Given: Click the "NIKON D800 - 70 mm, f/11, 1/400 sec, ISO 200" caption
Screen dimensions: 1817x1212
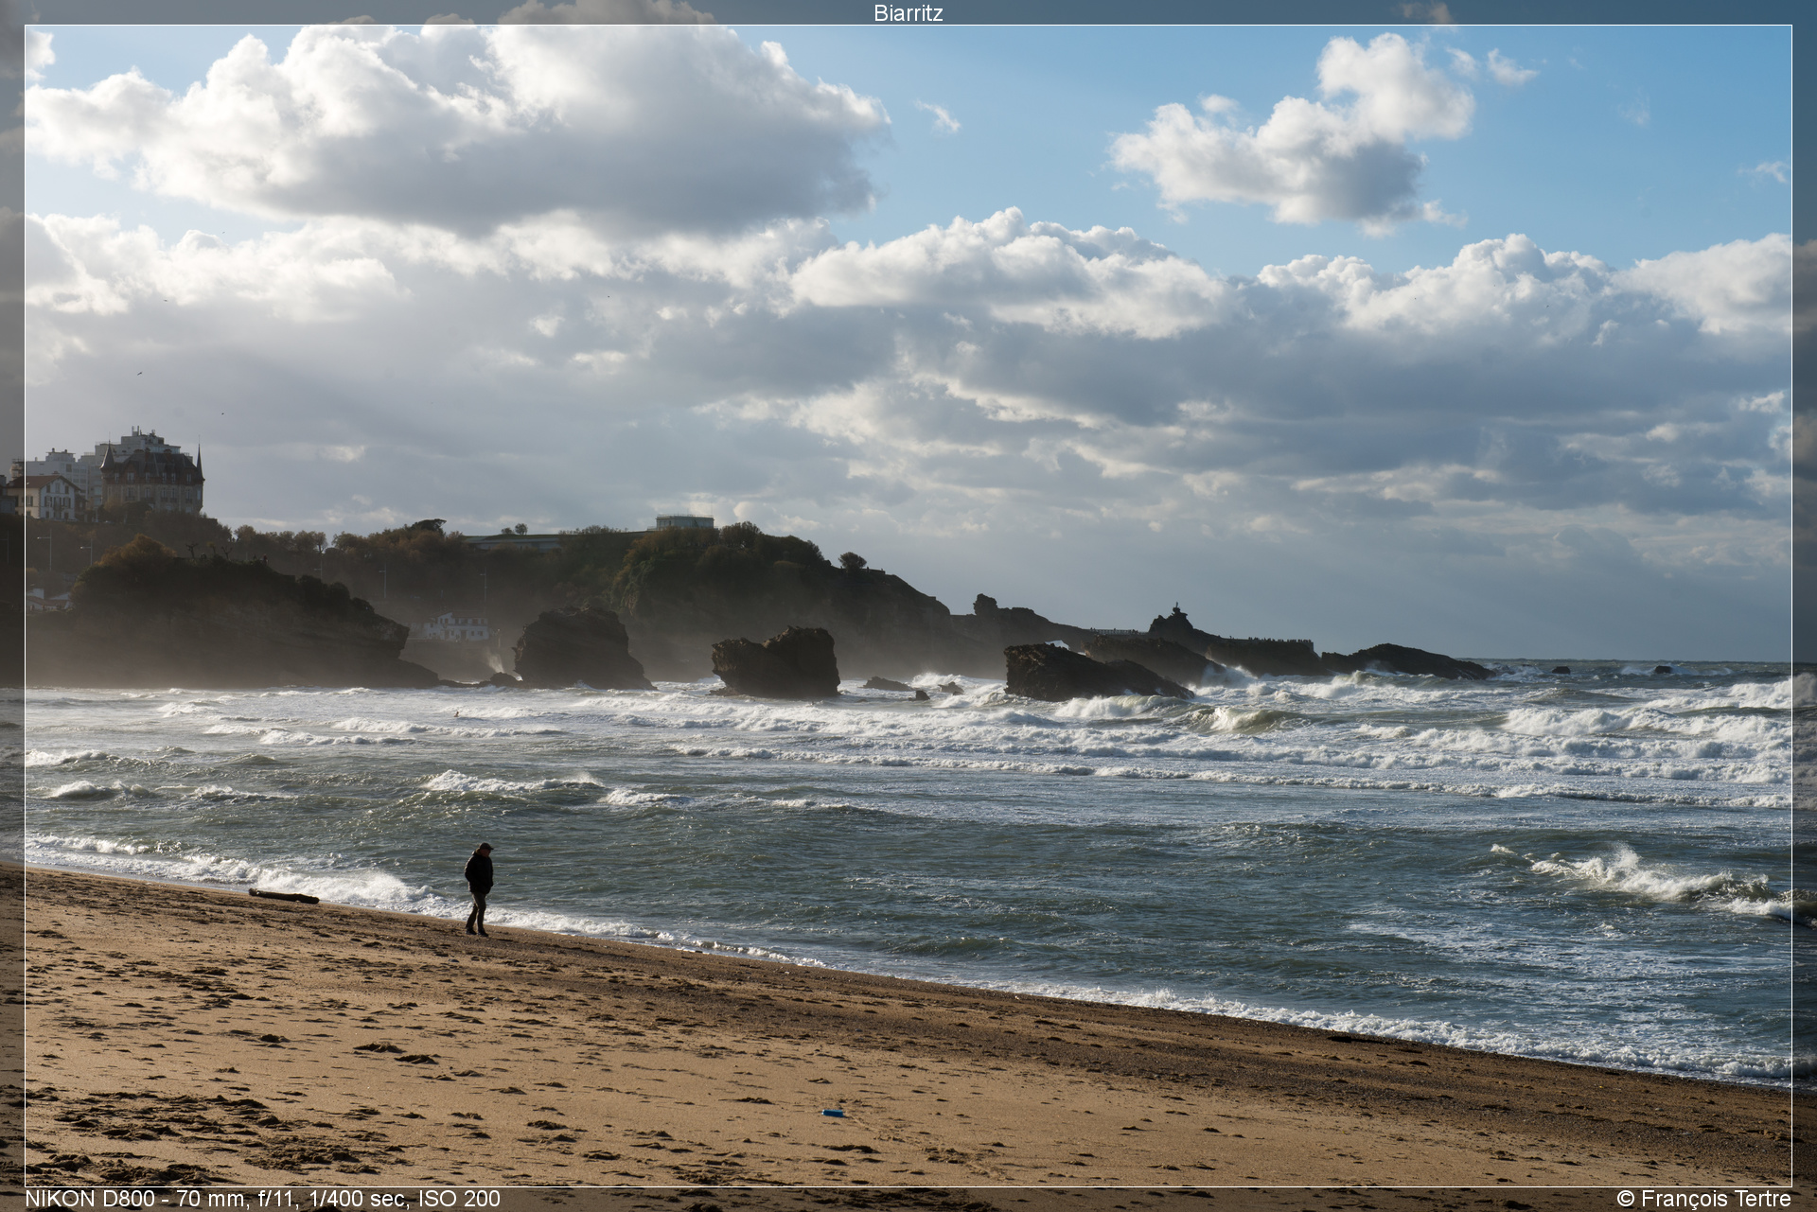Looking at the screenshot, I should (262, 1198).
